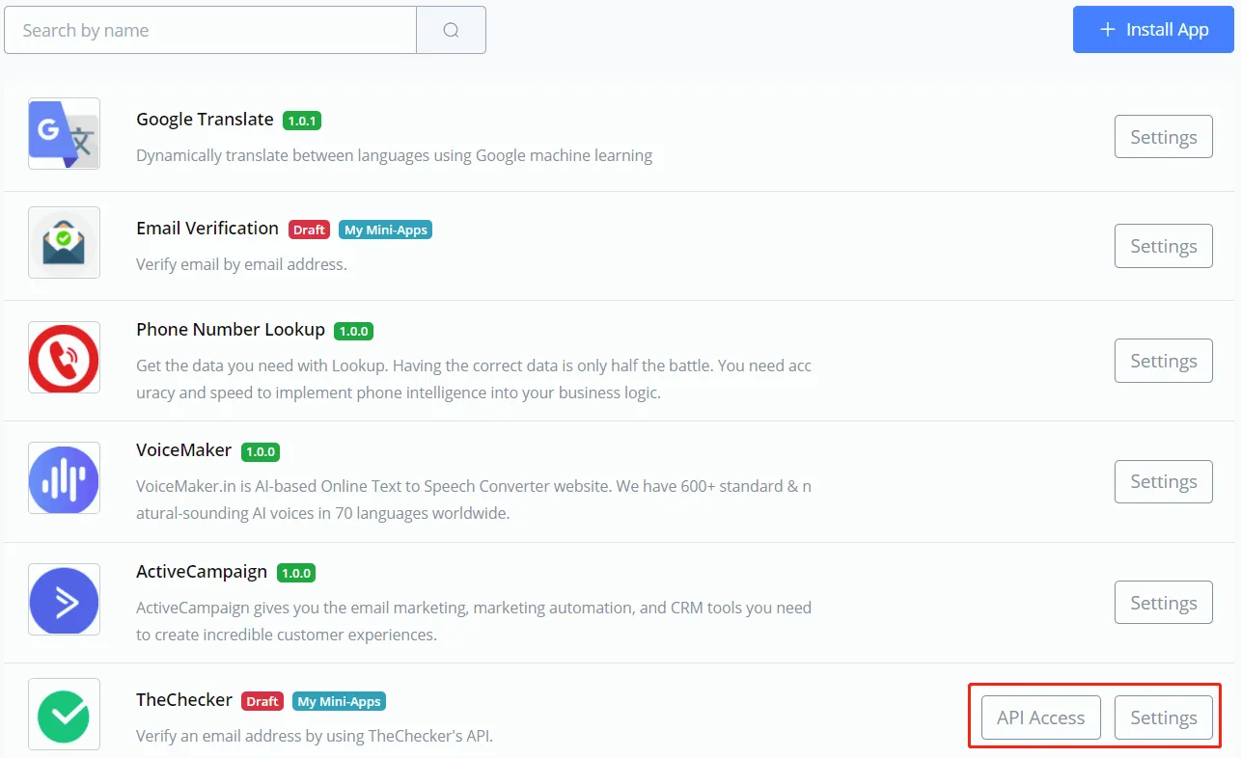Select the ActiveCampaign app name

point(202,572)
